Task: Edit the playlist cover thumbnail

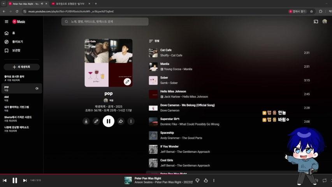Action: tap(127, 82)
